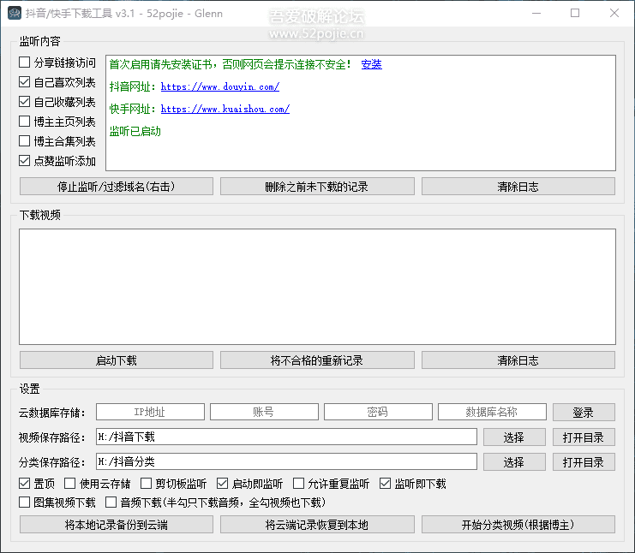The image size is (635, 553).
Task: Click the 数据库名称 input field
Action: [x=492, y=413]
